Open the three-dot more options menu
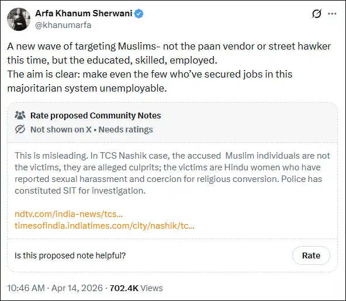Image resolution: width=346 pixels, height=301 pixels. point(332,14)
